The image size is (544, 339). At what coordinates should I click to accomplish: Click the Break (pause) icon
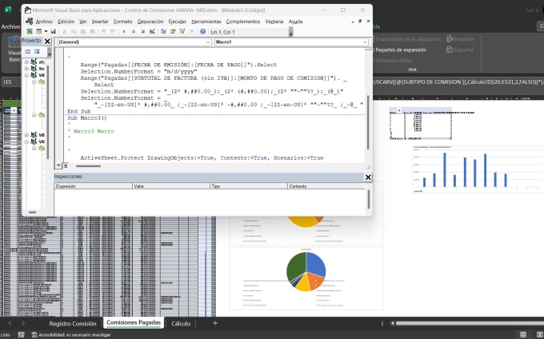pyautogui.click(x=134, y=31)
